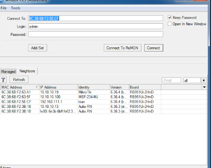Click the Connect button
The image size is (211, 168).
point(154,48)
